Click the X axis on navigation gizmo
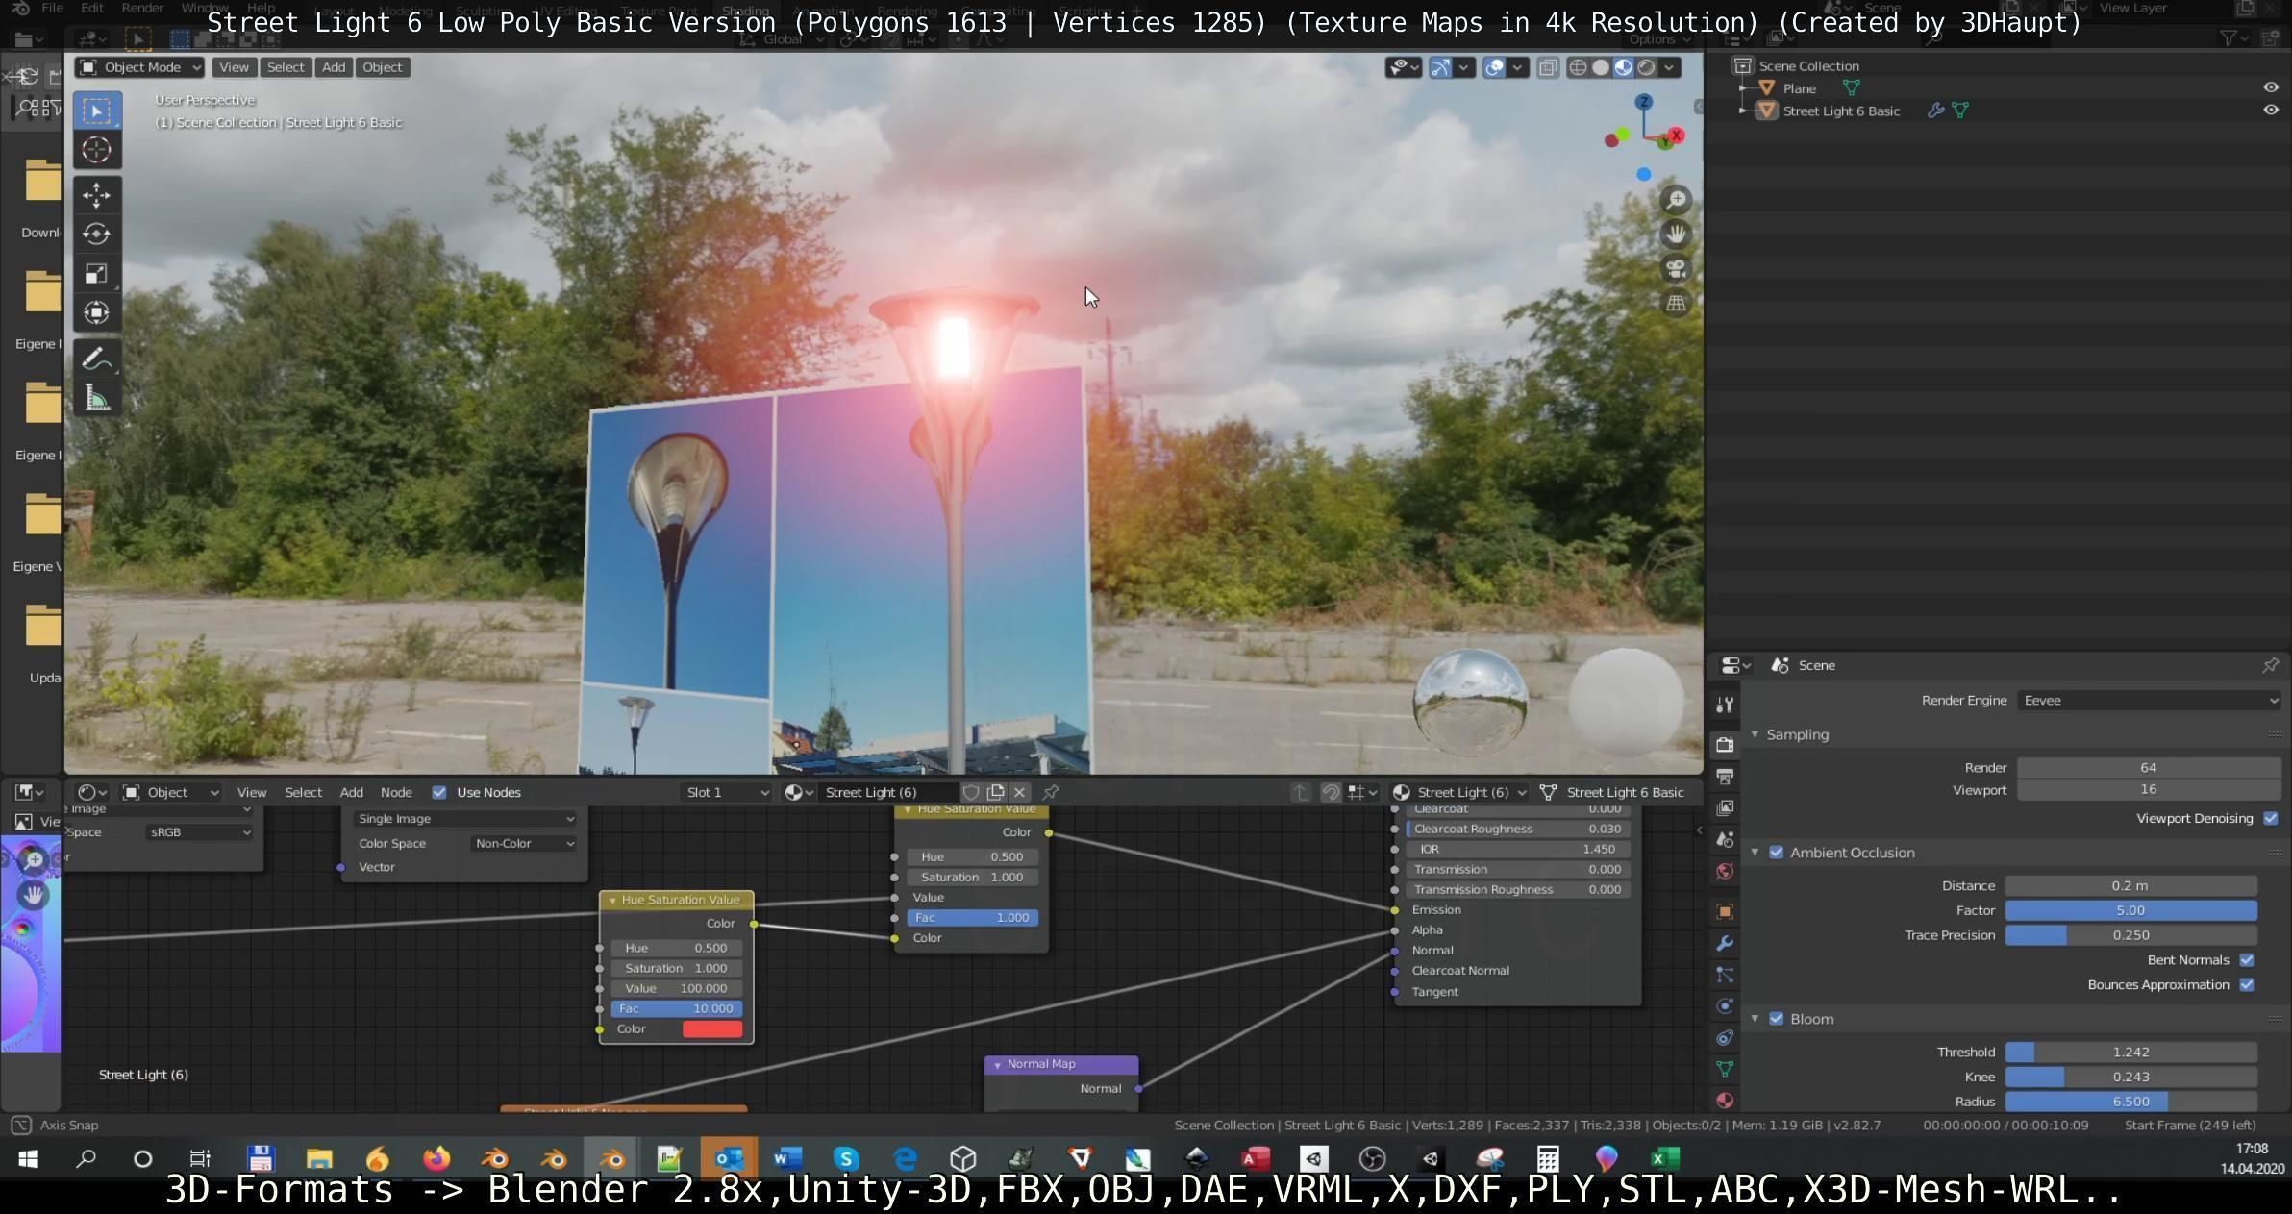 [x=1676, y=136]
